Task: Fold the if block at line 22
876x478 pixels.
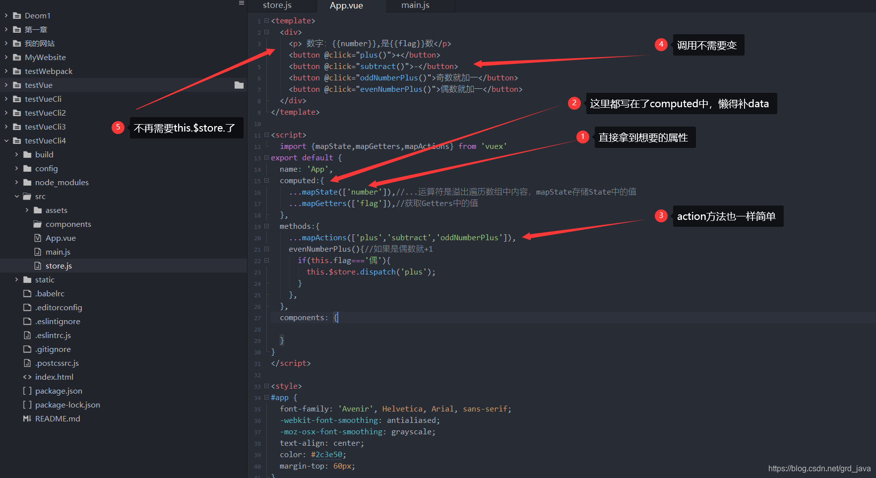Action: tap(266, 261)
